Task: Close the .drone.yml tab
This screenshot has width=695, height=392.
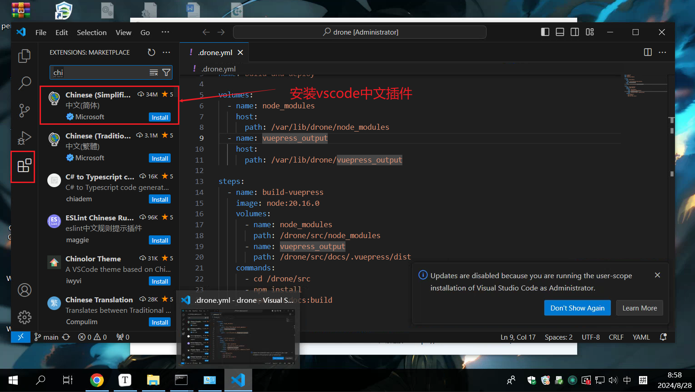Action: tap(240, 52)
